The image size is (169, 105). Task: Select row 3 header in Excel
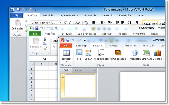point(32,78)
